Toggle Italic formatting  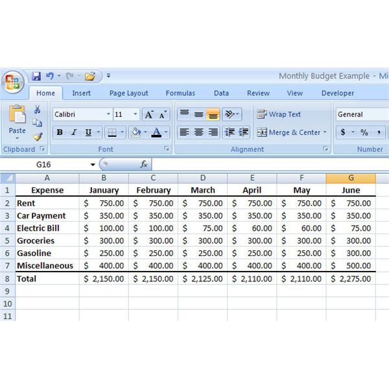[74, 132]
